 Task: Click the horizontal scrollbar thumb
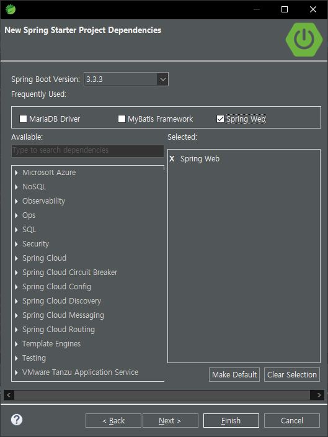pos(162,395)
